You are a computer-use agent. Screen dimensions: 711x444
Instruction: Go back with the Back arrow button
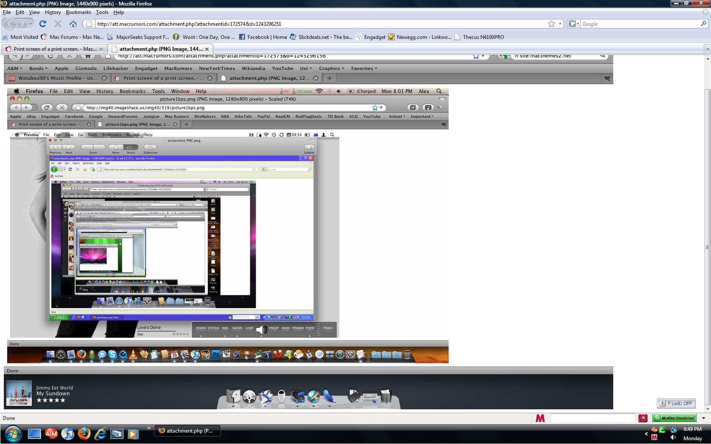(9, 24)
